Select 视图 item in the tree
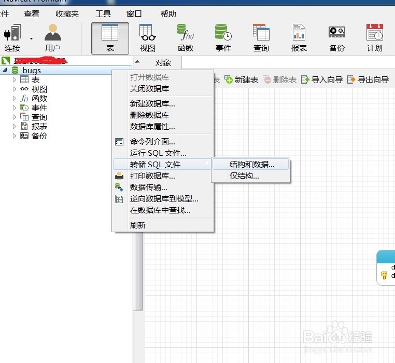The width and height of the screenshot is (395, 363). 39,89
